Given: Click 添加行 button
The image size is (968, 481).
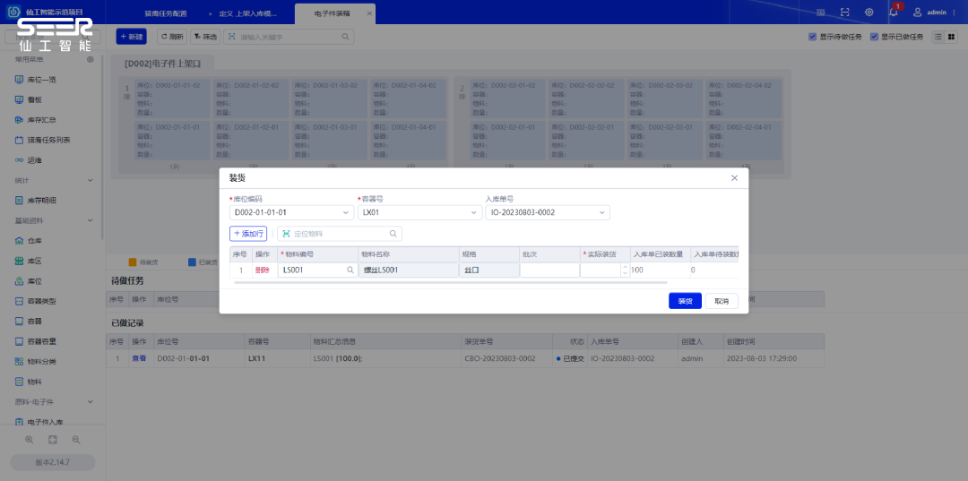Looking at the screenshot, I should (x=248, y=234).
